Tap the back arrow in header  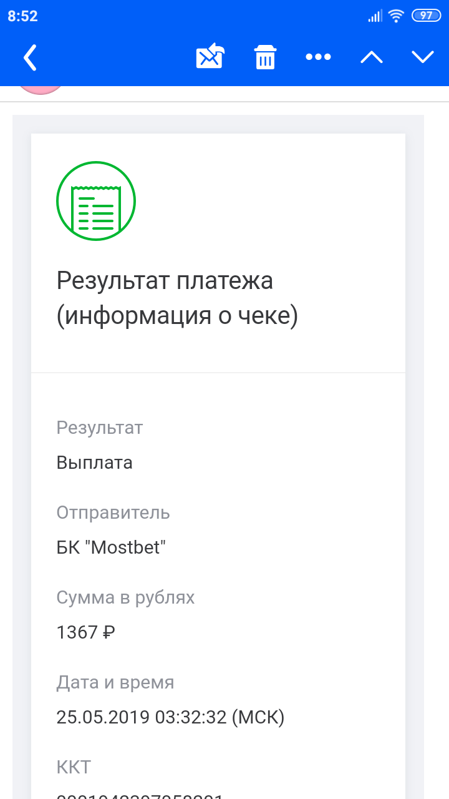click(x=30, y=57)
